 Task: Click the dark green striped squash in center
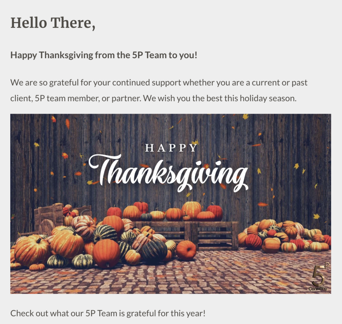pos(155,250)
